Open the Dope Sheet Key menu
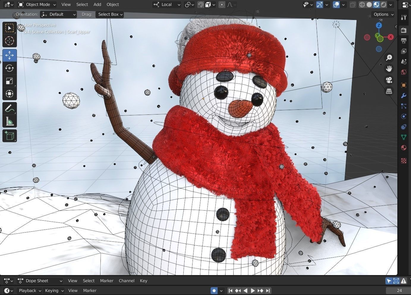 pyautogui.click(x=144, y=281)
